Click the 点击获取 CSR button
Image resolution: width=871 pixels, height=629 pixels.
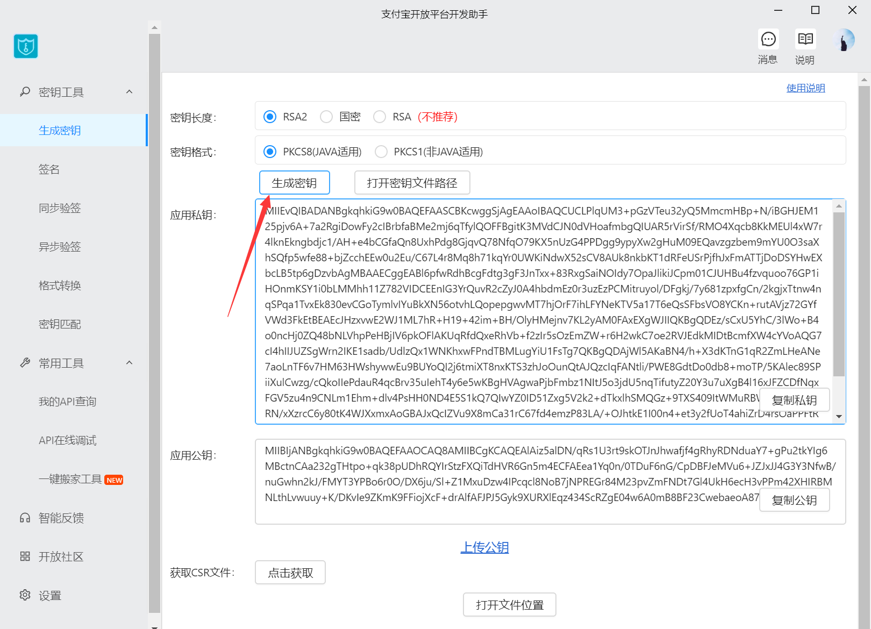290,573
